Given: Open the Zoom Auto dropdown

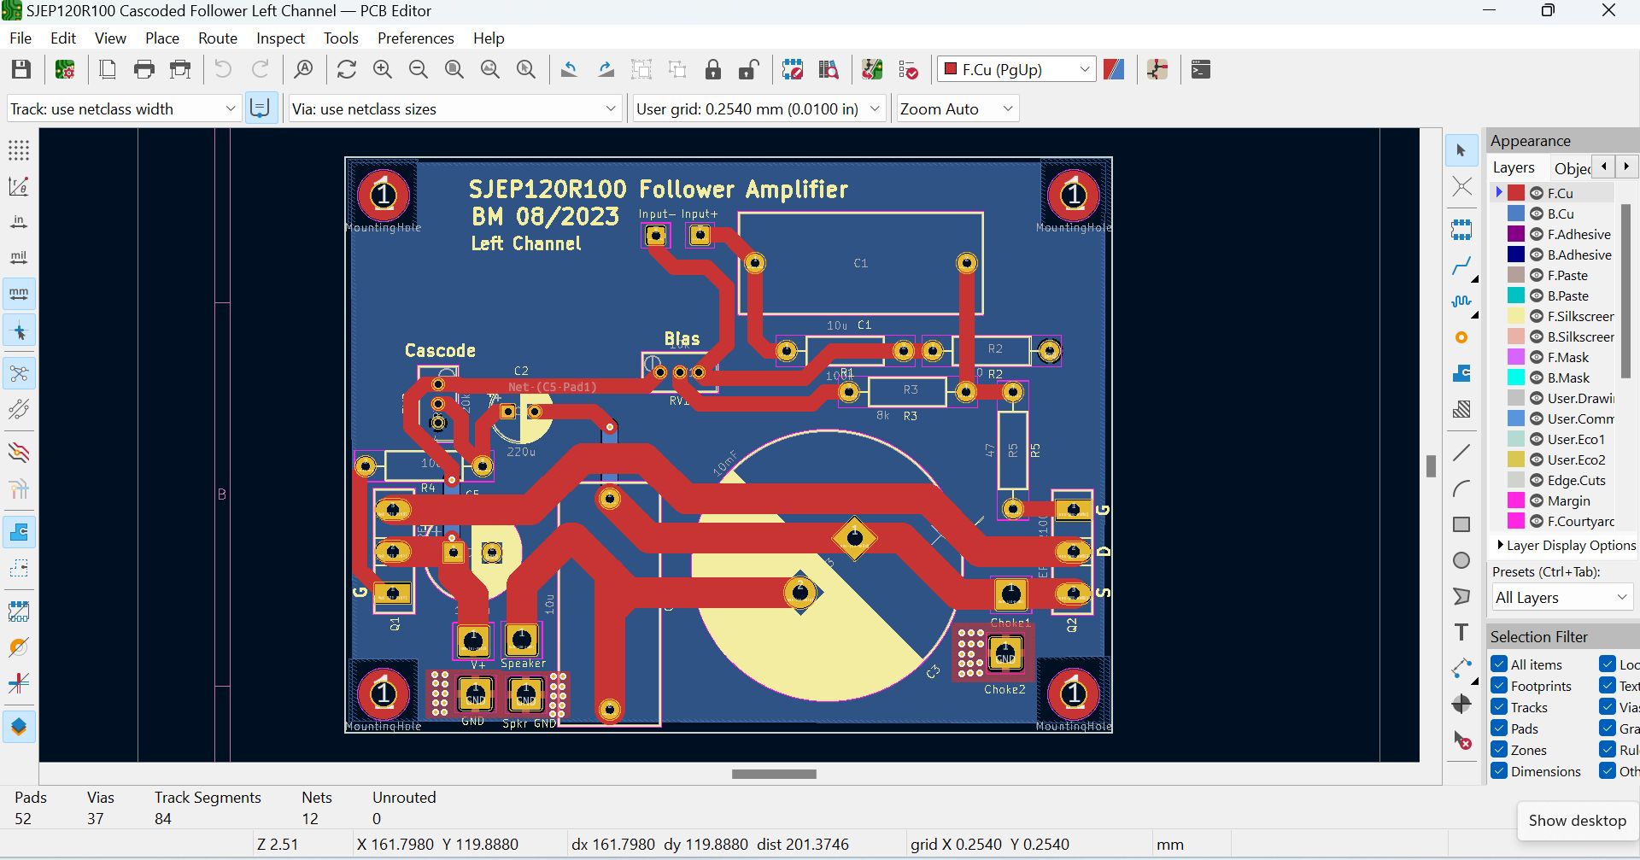Looking at the screenshot, I should 957,109.
